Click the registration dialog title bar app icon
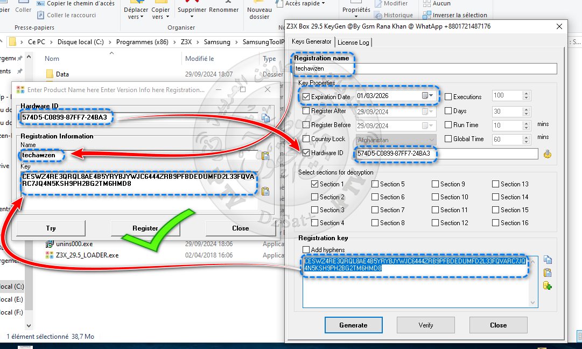This screenshot has height=349, width=582. (x=20, y=90)
